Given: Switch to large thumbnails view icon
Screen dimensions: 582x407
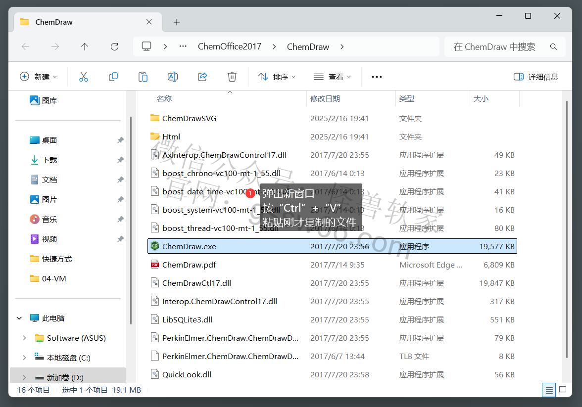Looking at the screenshot, I should [x=563, y=390].
